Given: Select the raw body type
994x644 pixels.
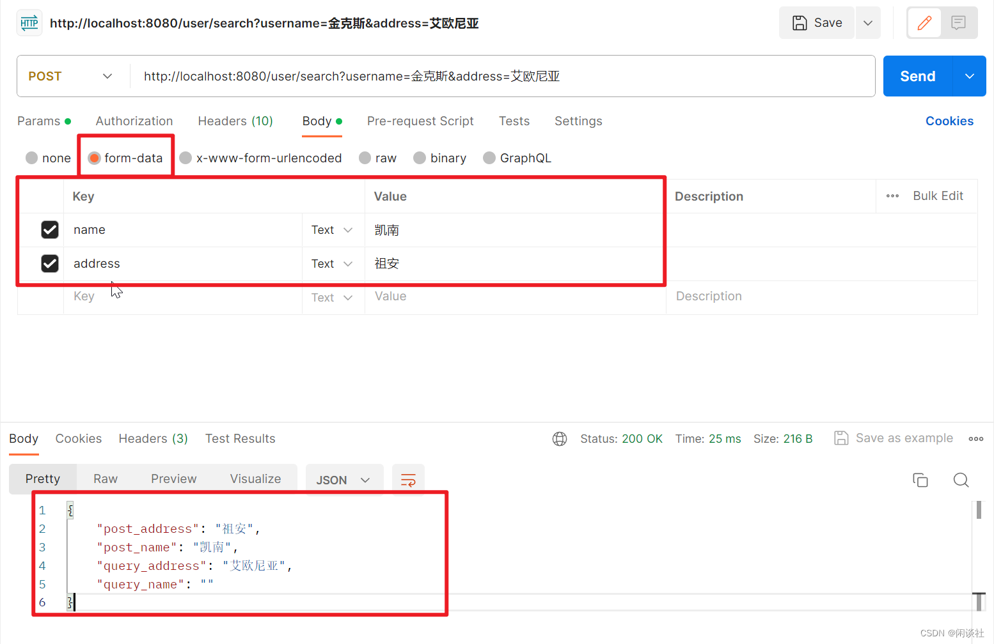Looking at the screenshot, I should click(x=365, y=158).
